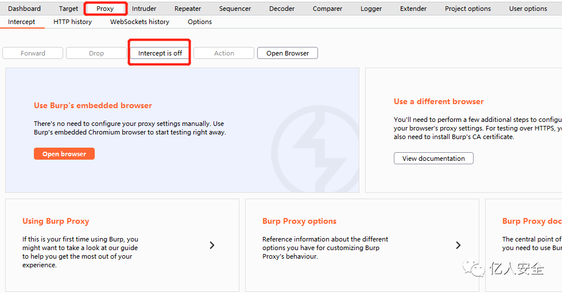Image resolution: width=562 pixels, height=293 pixels.
Task: Open the Comparer tab
Action: (x=328, y=9)
